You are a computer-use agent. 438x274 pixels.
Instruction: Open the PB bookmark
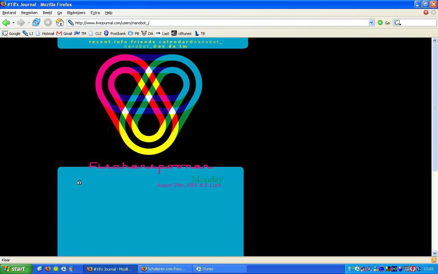pos(133,34)
